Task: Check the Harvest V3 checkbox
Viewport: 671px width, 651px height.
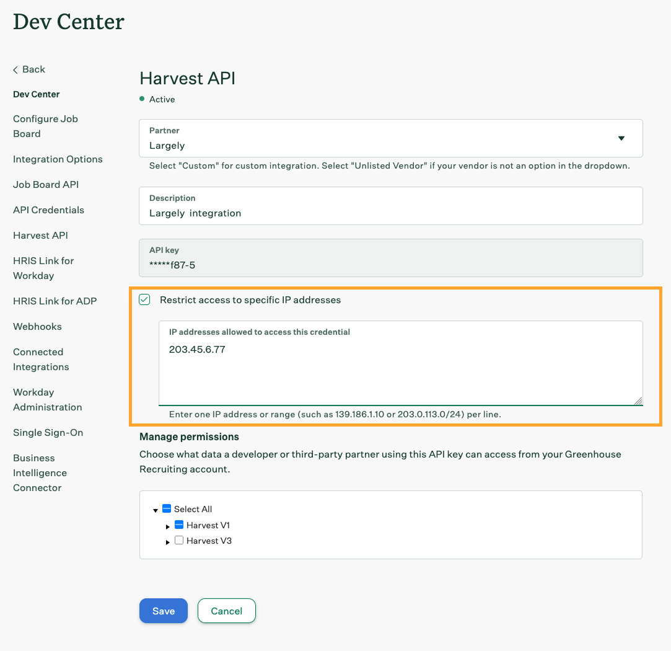Action: point(178,541)
